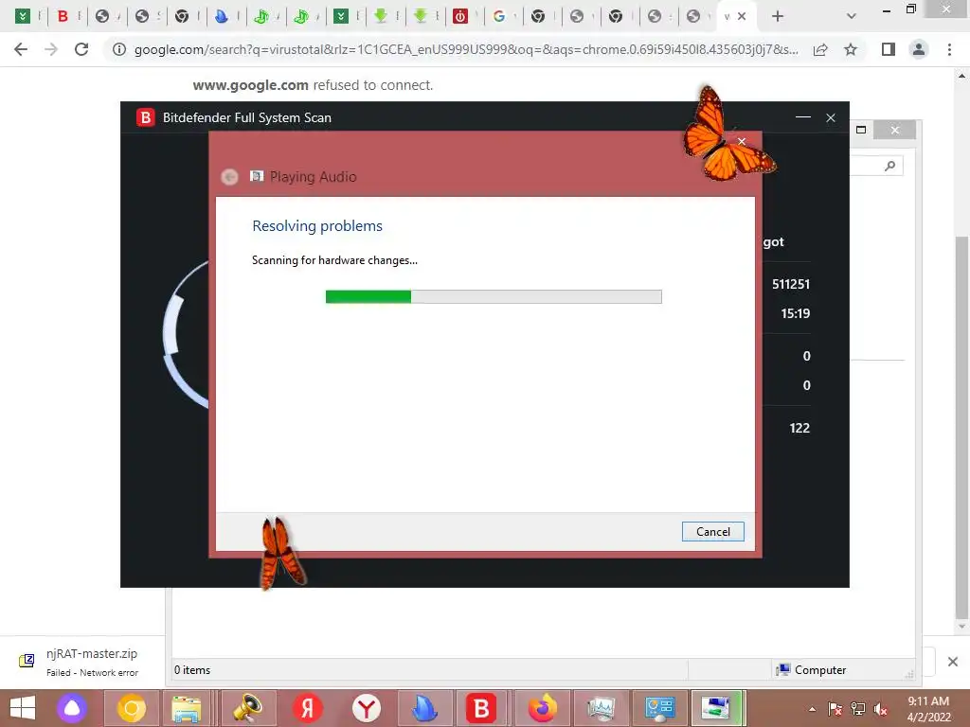Close the Bitdefender Full System Scan window
Screen dimensions: 970x727
[831, 117]
